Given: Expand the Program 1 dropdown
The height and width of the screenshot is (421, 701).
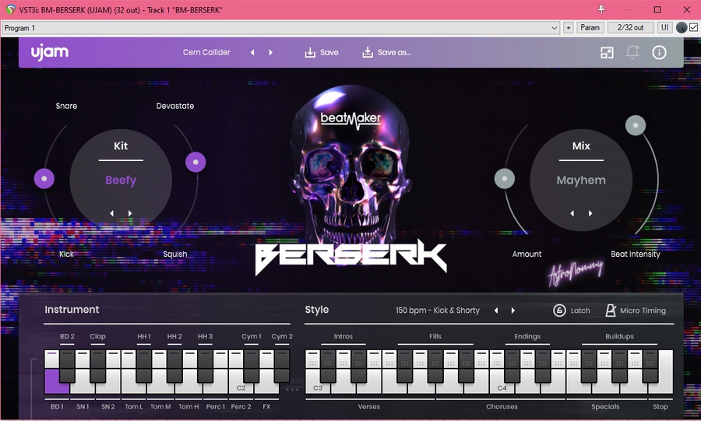Looking at the screenshot, I should tap(555, 27).
